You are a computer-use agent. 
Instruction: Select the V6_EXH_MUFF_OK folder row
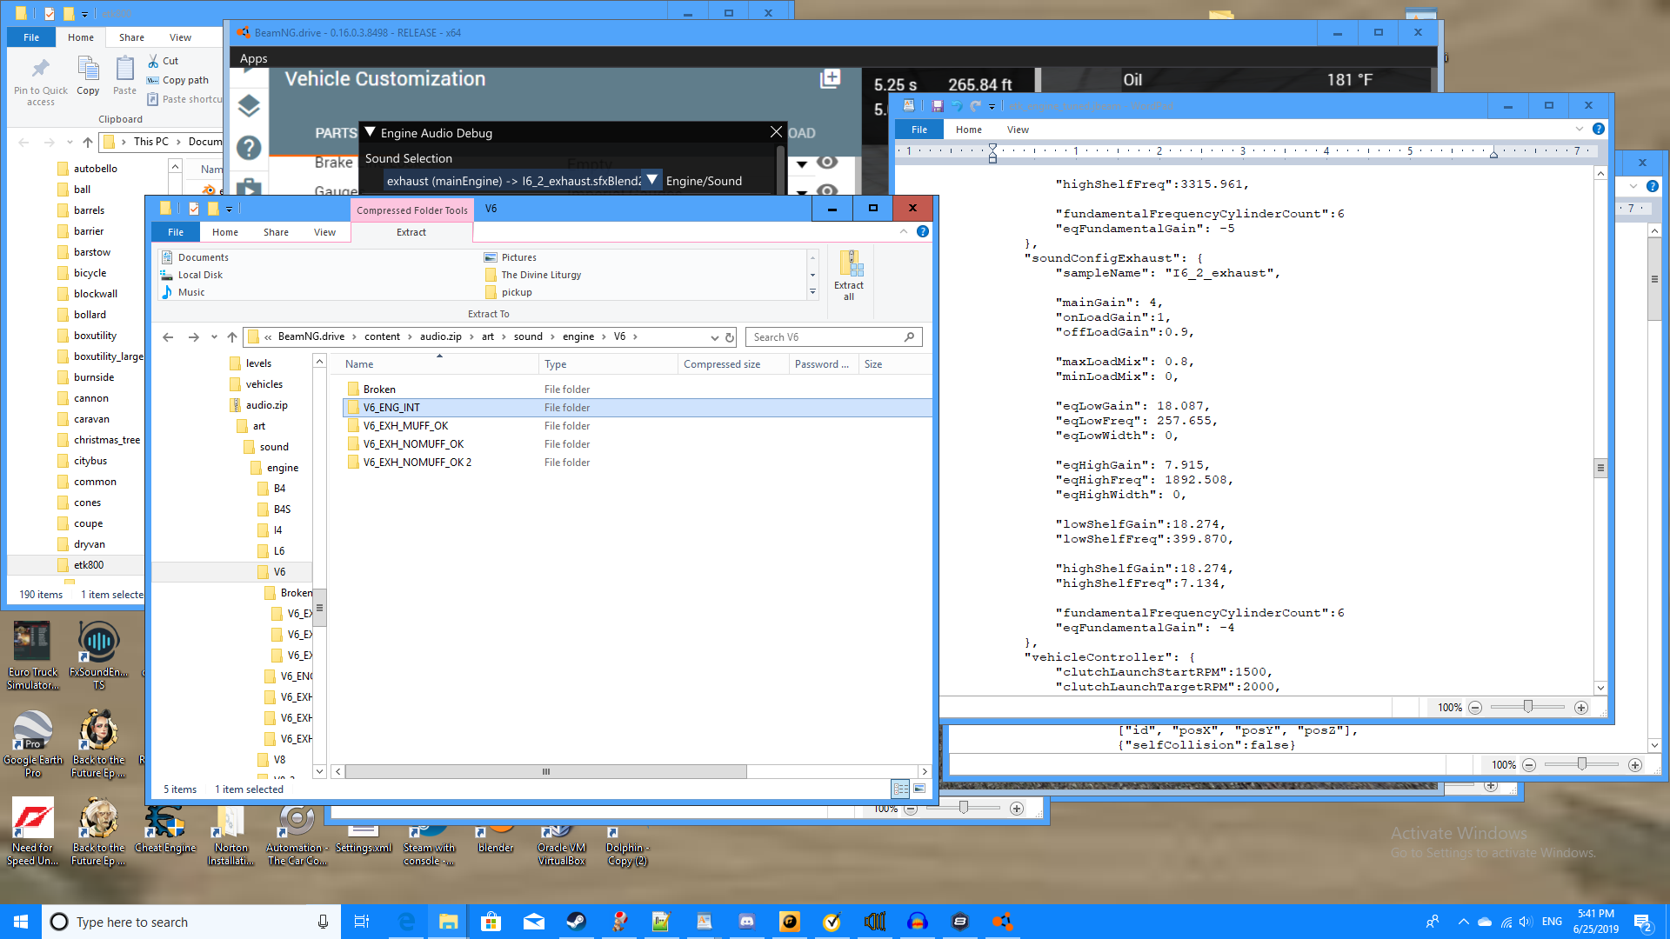pos(638,426)
